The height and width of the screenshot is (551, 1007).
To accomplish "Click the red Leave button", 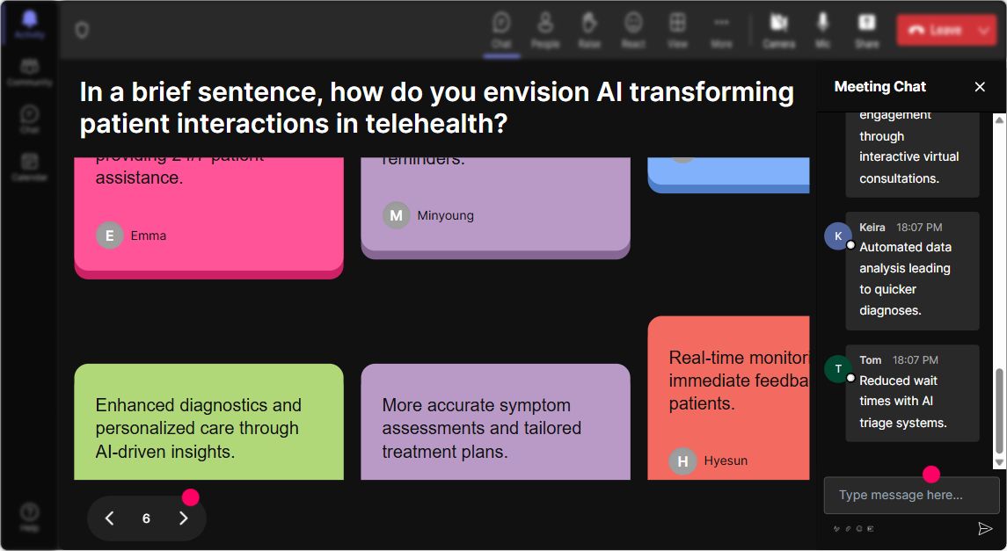I will click(x=936, y=30).
